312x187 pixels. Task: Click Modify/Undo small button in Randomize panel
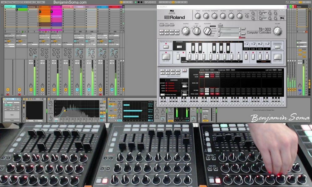tap(185, 95)
